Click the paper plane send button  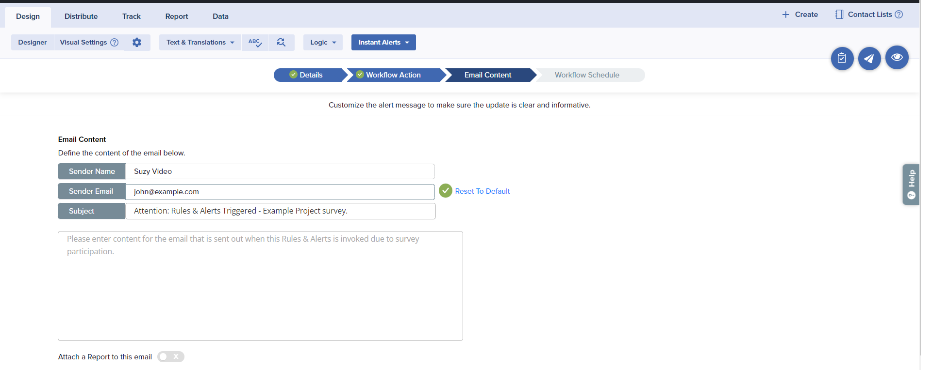pyautogui.click(x=869, y=59)
